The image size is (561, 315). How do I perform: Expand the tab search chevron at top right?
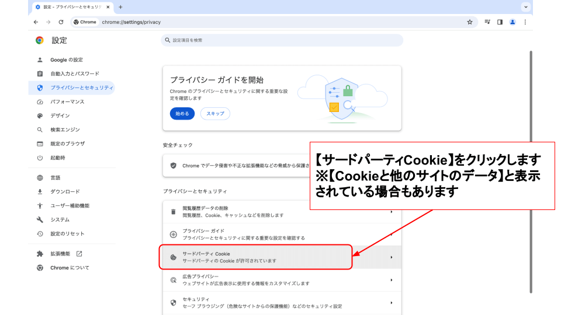(x=526, y=7)
